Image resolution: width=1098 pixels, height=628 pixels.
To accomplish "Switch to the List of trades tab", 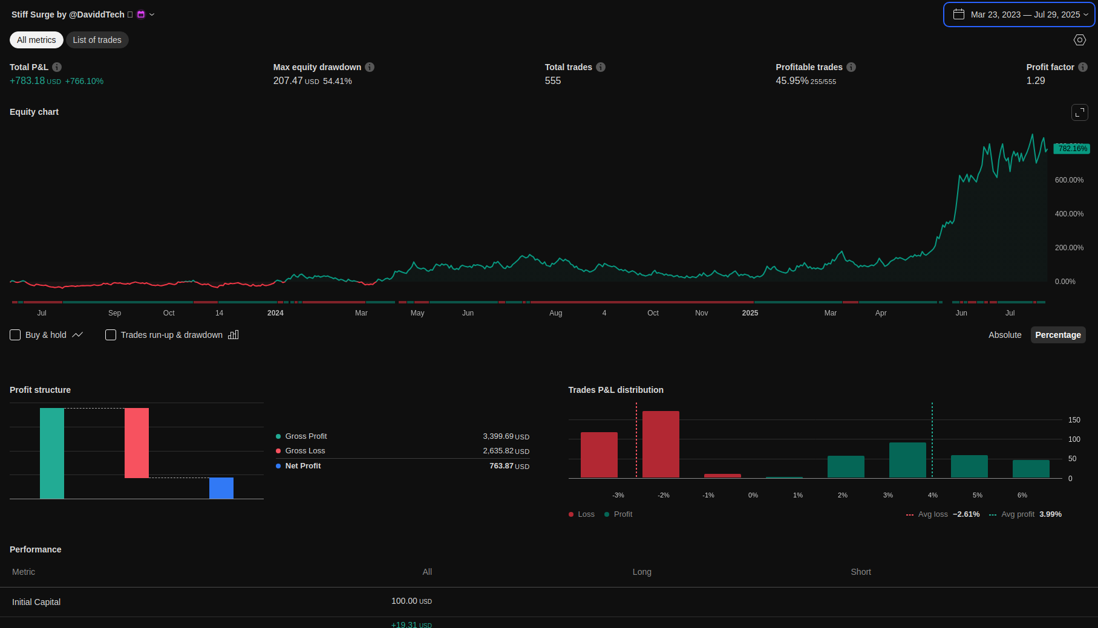I will tap(97, 40).
